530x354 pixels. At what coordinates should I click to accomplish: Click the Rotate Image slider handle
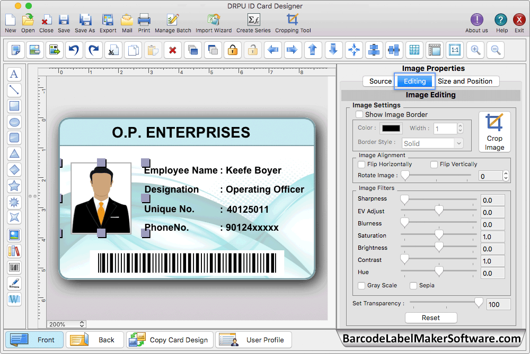[x=405, y=176]
